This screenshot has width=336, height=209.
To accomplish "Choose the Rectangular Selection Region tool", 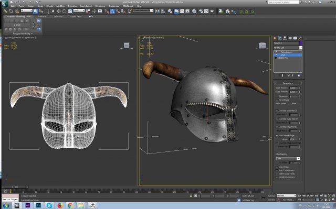I will (x=47, y=11).
